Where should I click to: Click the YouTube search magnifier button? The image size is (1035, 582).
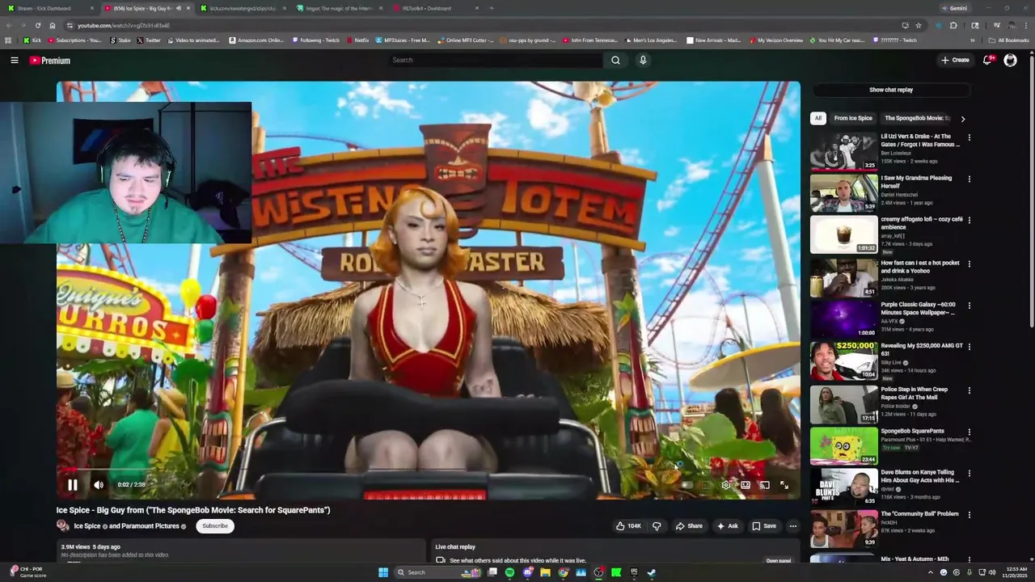[615, 60]
